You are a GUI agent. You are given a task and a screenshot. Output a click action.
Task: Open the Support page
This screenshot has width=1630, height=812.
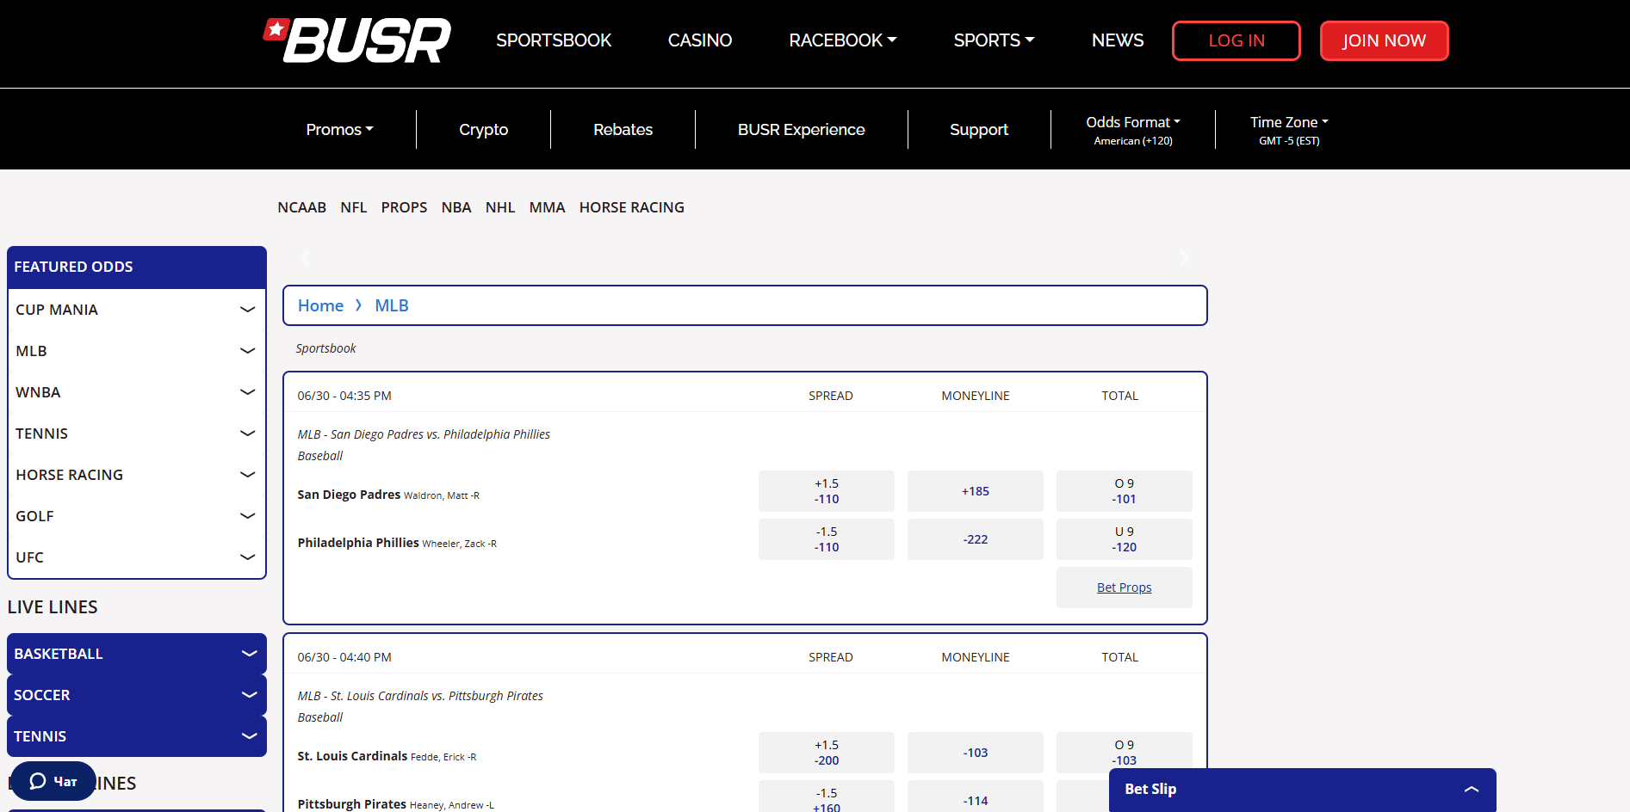(979, 129)
